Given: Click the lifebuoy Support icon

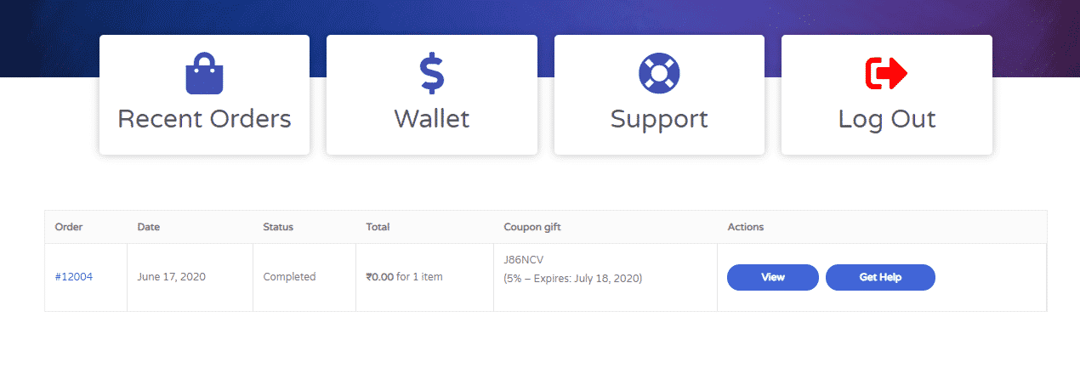Looking at the screenshot, I should [659, 74].
